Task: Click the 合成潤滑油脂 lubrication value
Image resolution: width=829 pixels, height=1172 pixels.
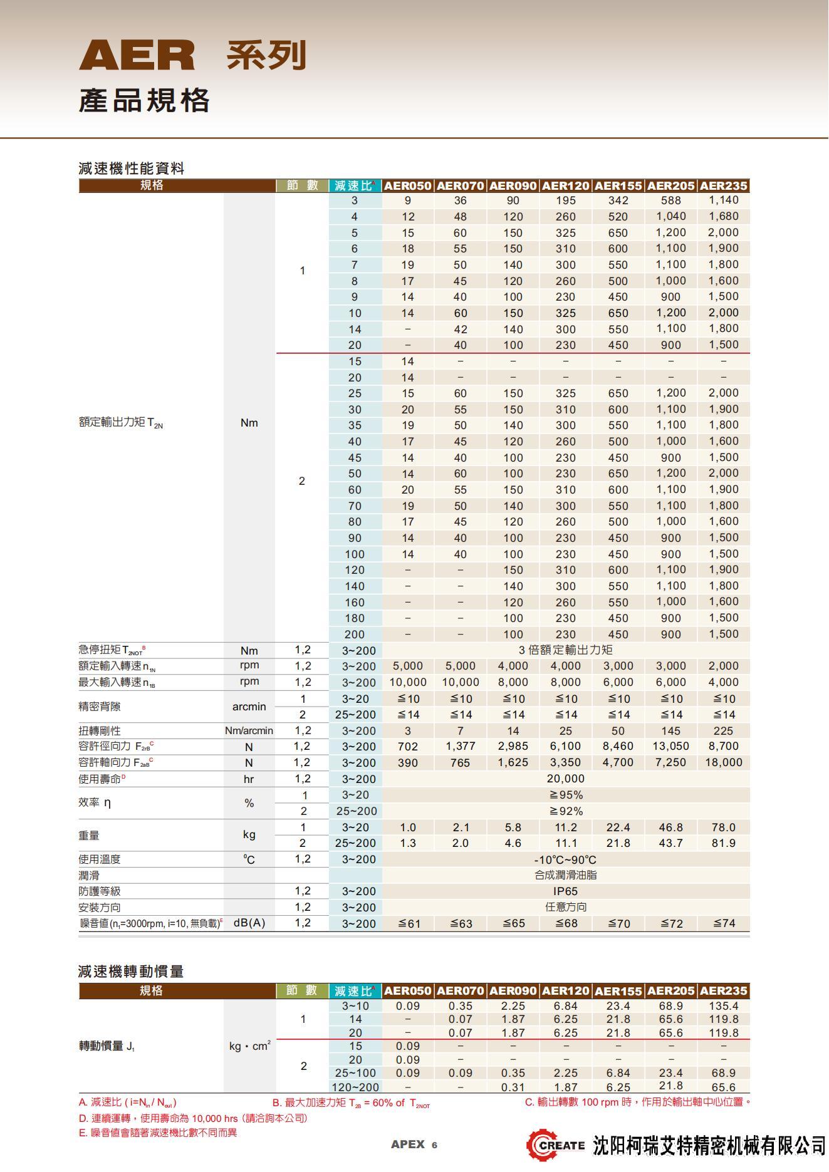Action: tap(565, 875)
